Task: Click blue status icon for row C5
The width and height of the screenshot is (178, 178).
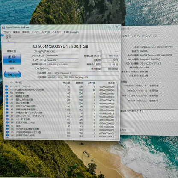Action: (7, 132)
